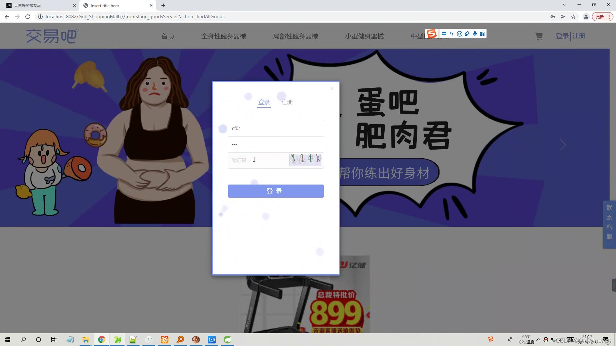616x346 pixels.
Task: Expand the Chrome tab search dropdown arrow
Action: [564, 5]
